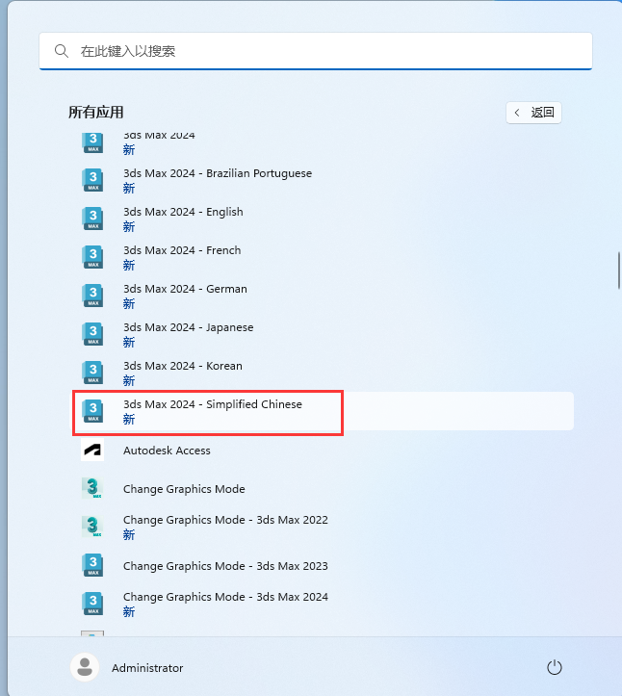Click the app list scrollbar thumb
Screen dimensions: 622x696
point(618,270)
